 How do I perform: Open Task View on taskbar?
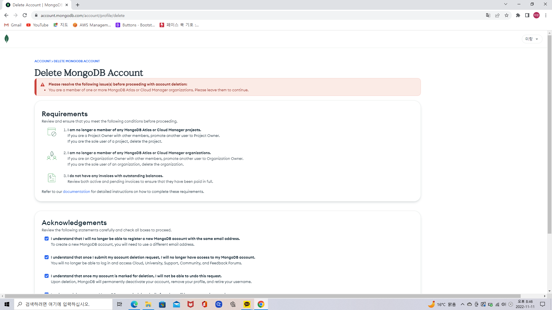120,304
